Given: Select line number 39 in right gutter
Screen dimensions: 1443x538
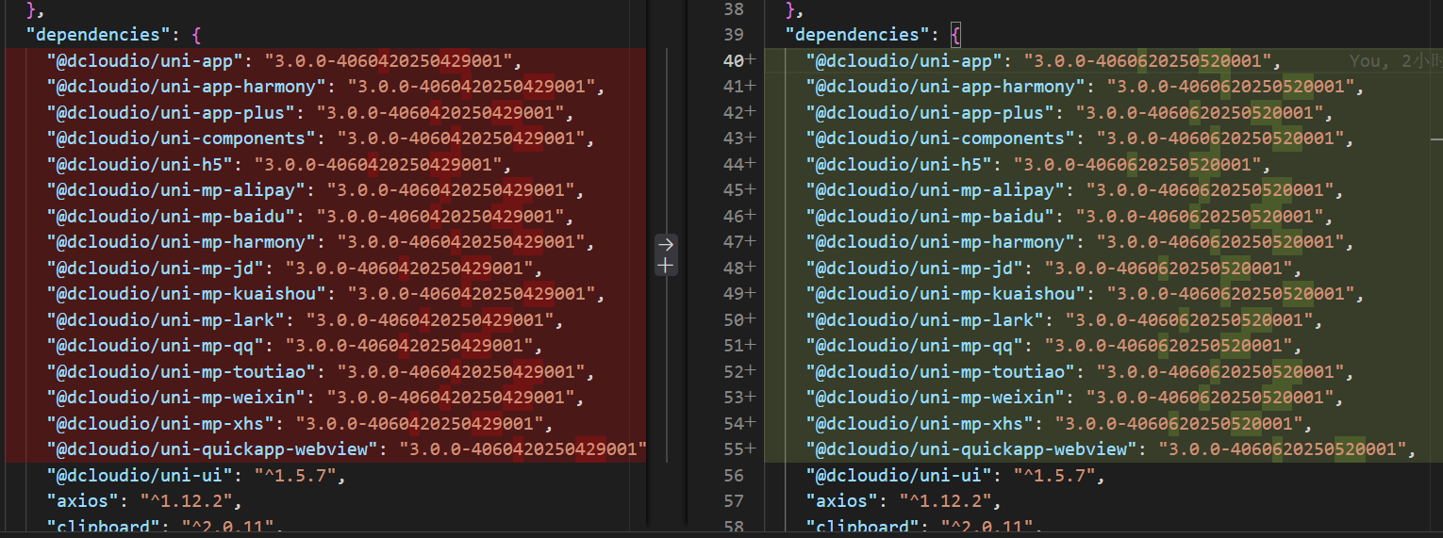Looking at the screenshot, I should pos(733,35).
